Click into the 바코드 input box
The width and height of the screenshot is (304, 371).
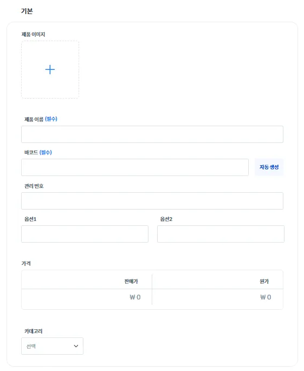135,167
